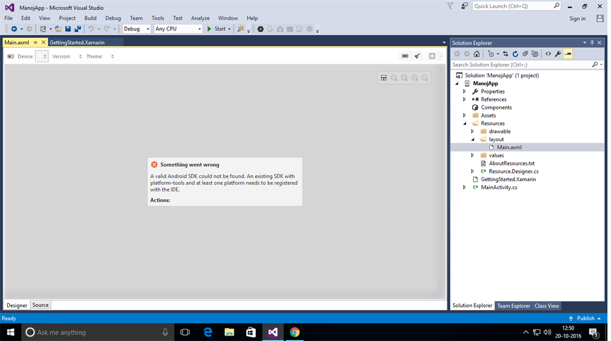The image size is (611, 341).
Task: Select the Components node
Action: 496,107
